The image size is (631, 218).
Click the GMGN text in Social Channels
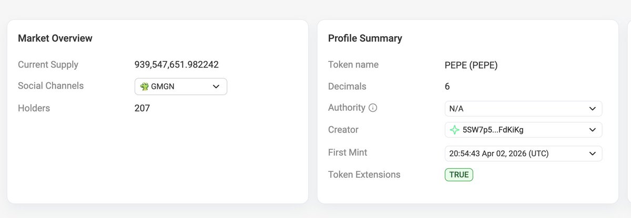coord(162,86)
